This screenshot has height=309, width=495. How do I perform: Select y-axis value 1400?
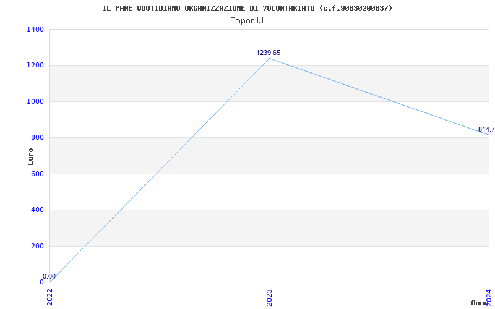point(35,29)
